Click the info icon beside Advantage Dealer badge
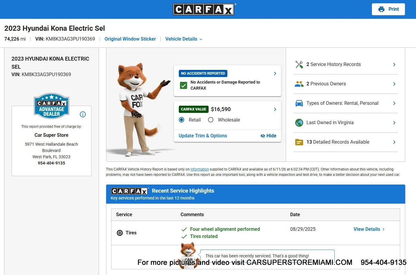The image size is (416, 275). click(83, 114)
